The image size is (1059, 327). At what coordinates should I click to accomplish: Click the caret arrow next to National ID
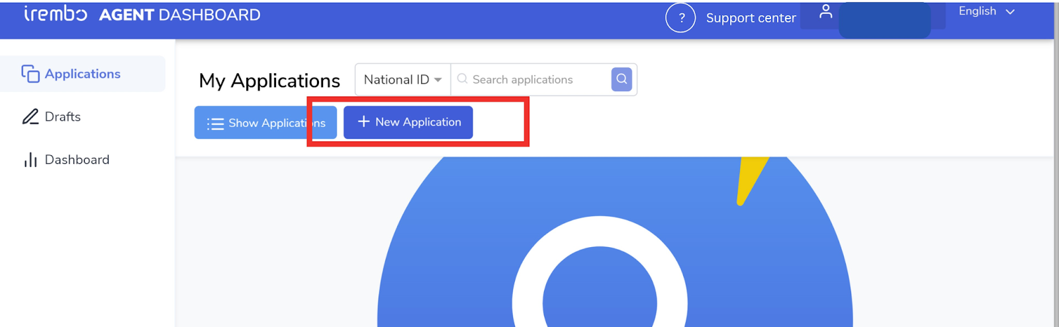pyautogui.click(x=437, y=80)
